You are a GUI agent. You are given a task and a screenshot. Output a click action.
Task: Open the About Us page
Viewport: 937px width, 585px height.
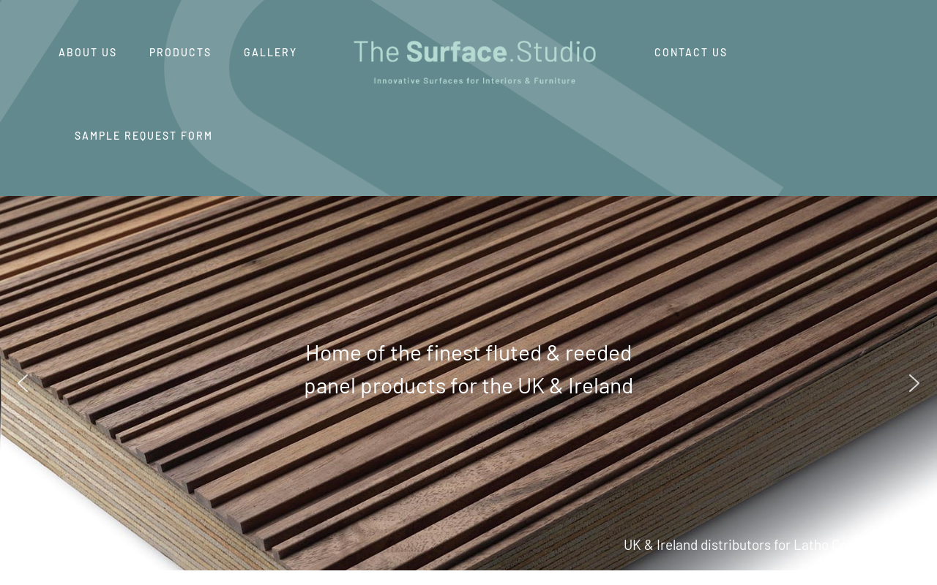coord(88,53)
